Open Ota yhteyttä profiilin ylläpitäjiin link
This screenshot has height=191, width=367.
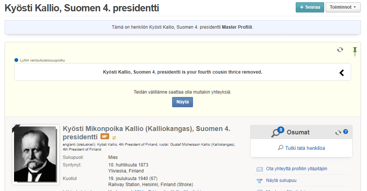[x=296, y=169]
